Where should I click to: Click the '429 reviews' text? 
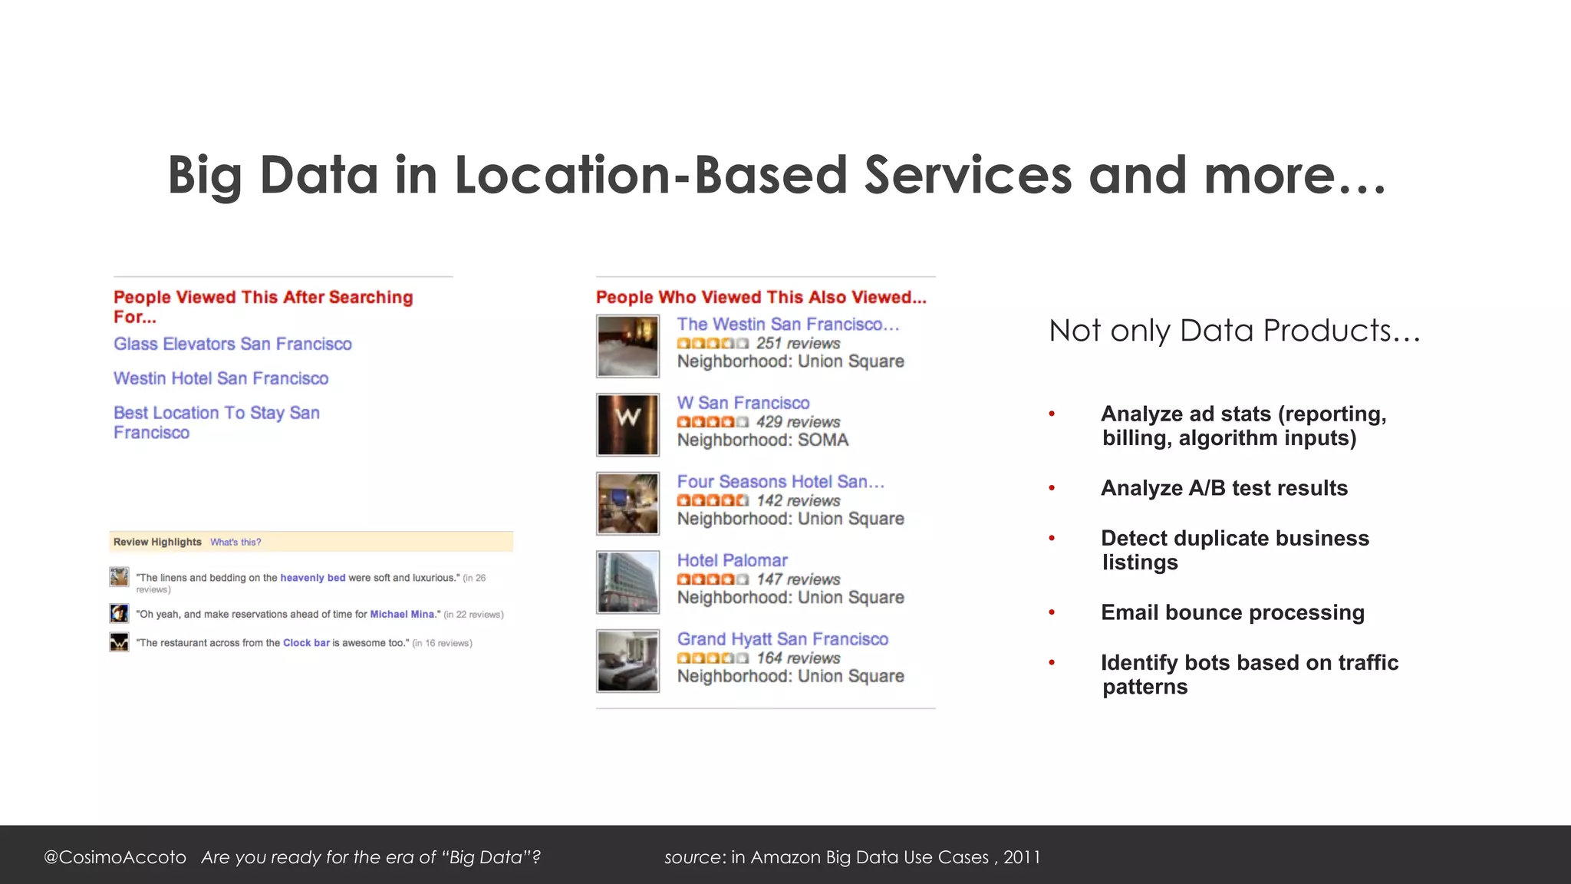click(x=798, y=422)
